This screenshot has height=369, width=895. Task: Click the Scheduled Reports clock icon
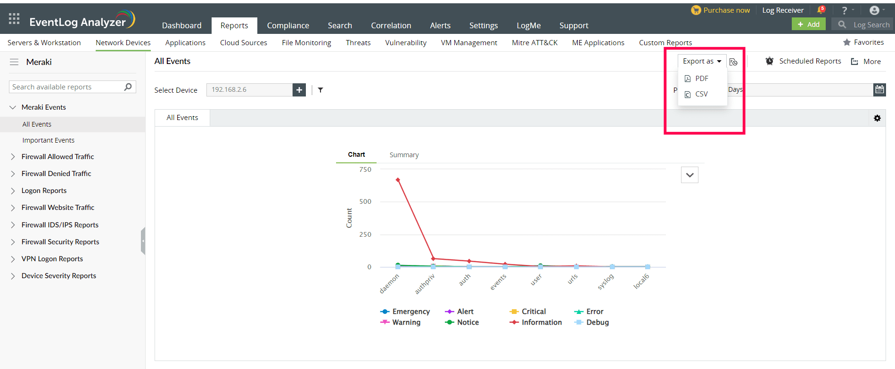tap(770, 61)
